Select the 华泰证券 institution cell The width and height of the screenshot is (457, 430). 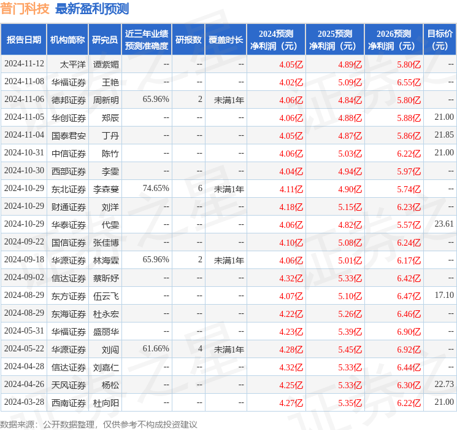[69, 225]
